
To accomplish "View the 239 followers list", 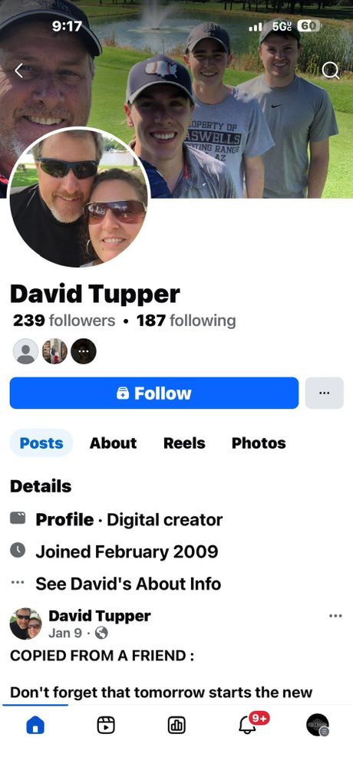I will tap(64, 321).
